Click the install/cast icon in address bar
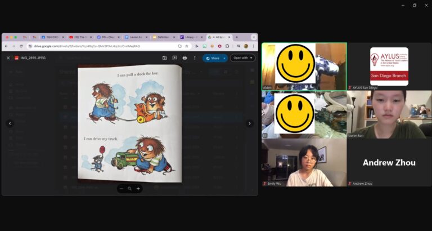Screen dimensions: 432x231 tap(179, 46)
